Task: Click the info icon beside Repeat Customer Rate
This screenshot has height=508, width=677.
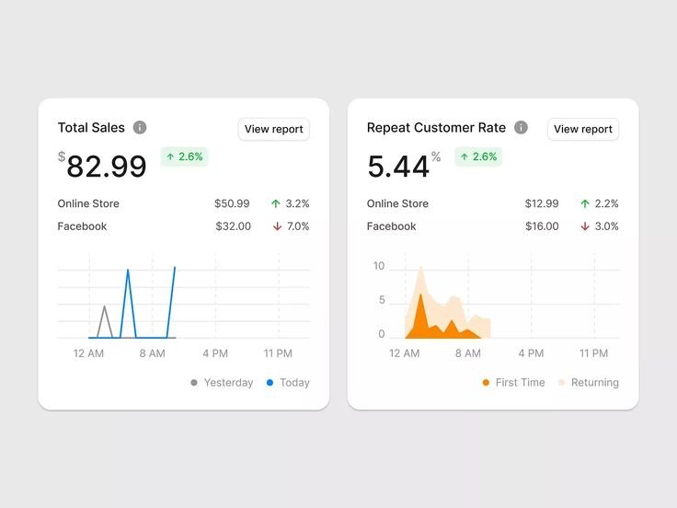Action: pos(521,128)
